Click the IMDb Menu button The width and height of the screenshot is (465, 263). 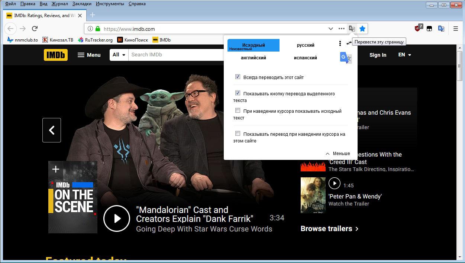click(89, 55)
